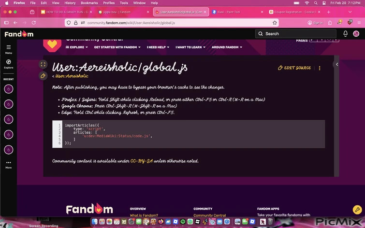The image size is (365, 228).
Task: Open the first recent wiki icon in sidebar
Action: click(x=9, y=89)
